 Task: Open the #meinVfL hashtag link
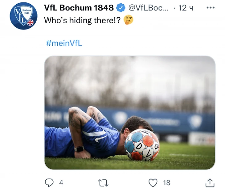pos(64,43)
